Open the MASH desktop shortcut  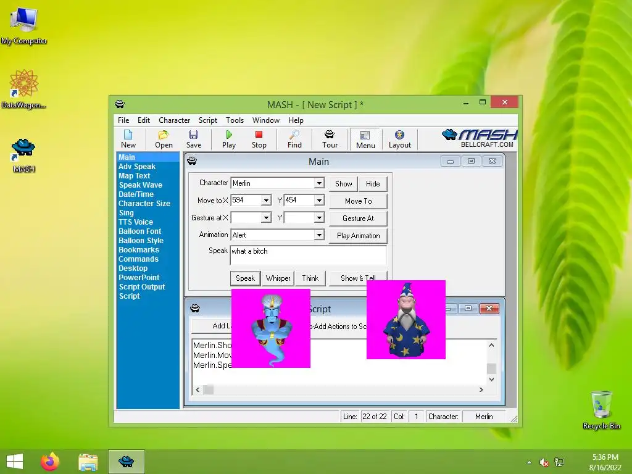(x=23, y=156)
